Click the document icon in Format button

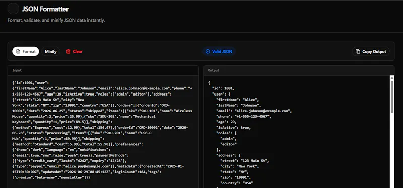[x=18, y=51]
